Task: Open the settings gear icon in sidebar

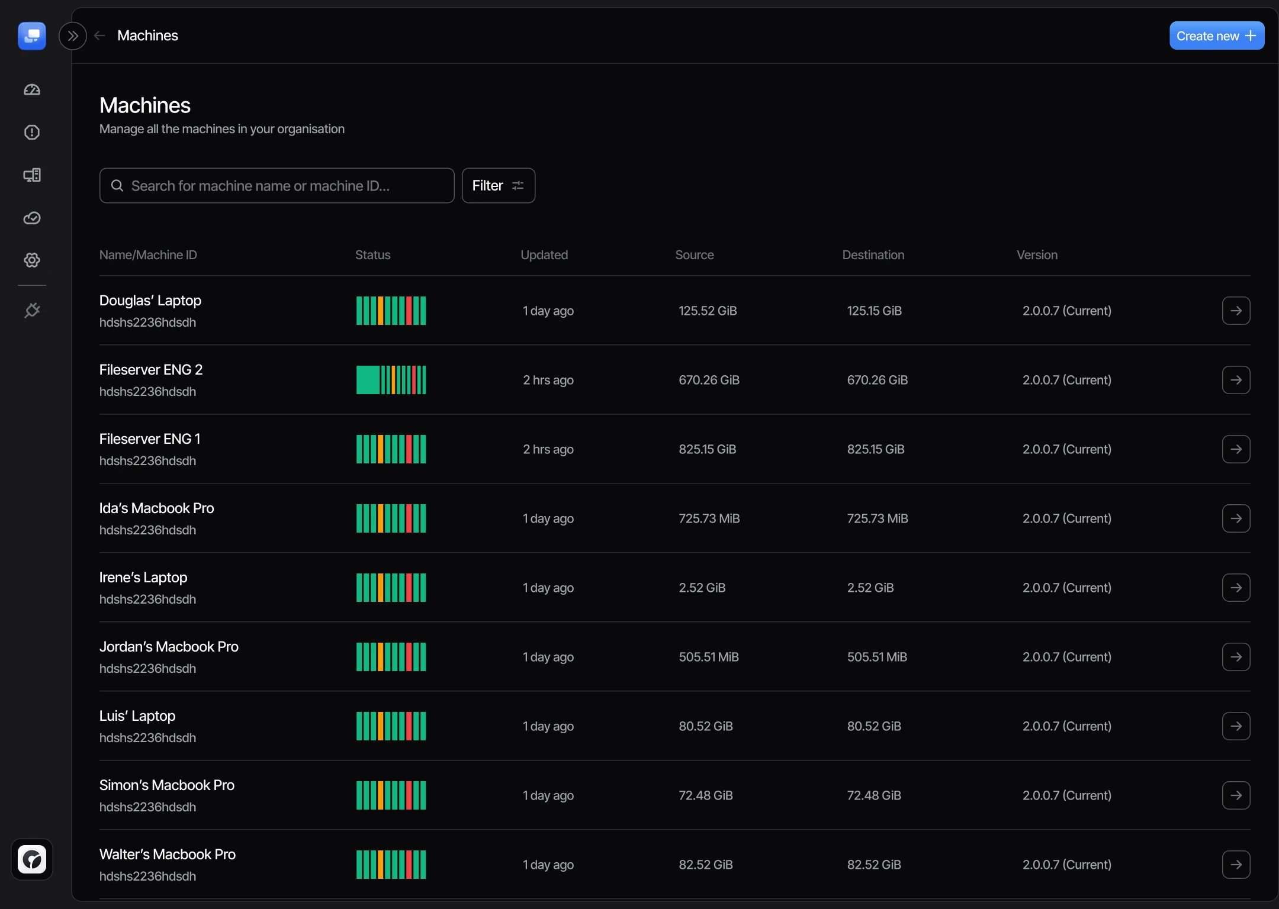Action: [32, 260]
